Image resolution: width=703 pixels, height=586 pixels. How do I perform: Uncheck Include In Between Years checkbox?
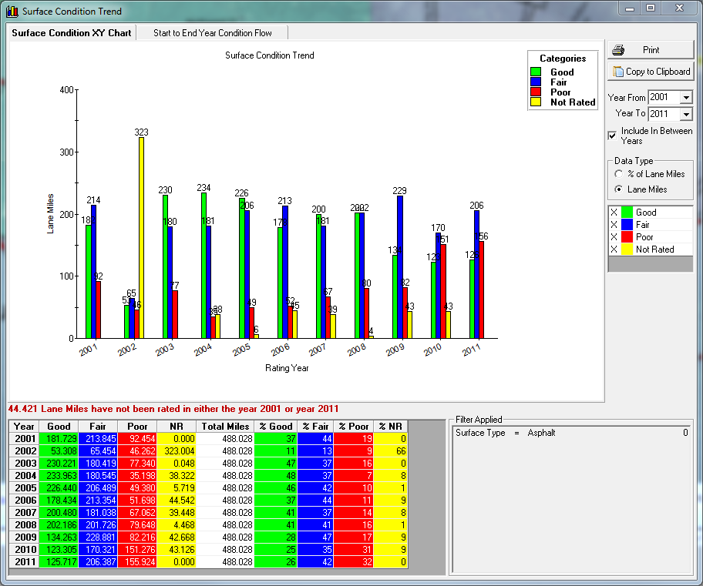point(613,136)
